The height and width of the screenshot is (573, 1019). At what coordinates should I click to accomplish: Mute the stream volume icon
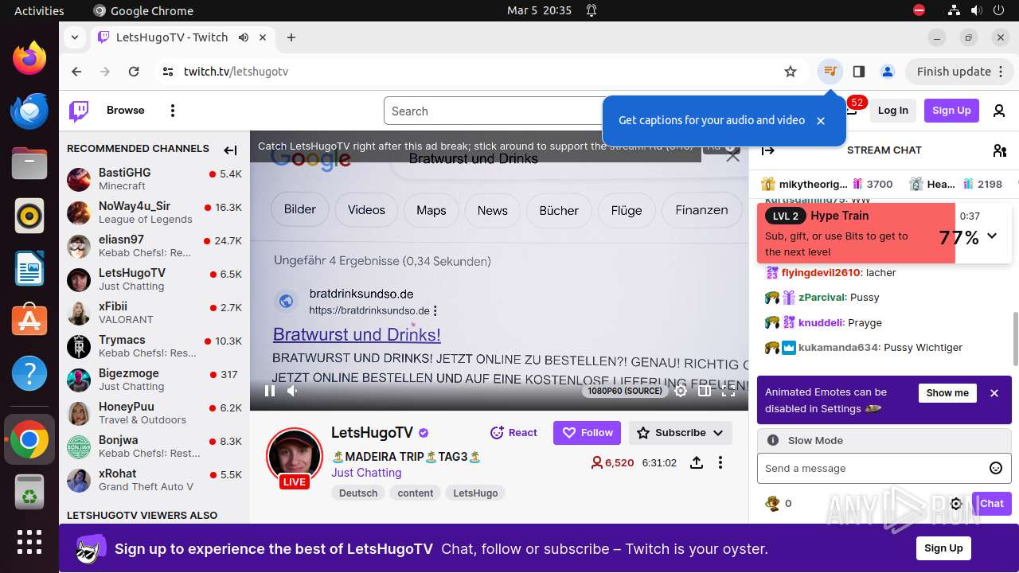coord(292,391)
